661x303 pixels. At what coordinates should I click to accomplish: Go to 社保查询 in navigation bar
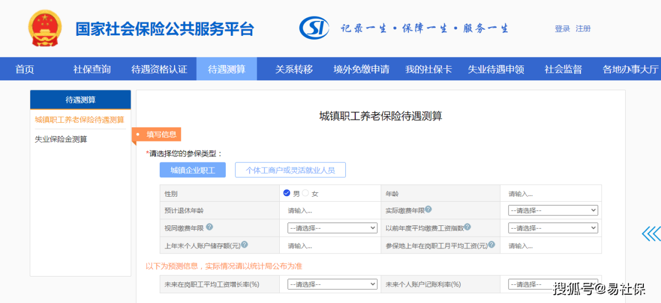[x=92, y=69]
